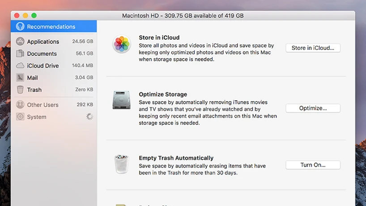Viewport: 366px width, 206px height.
Task: Select the Applications icon in the sidebar
Action: tap(20, 42)
